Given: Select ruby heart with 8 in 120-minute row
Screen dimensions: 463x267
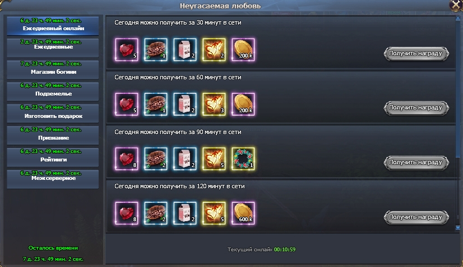Looking at the screenshot, I should click(x=127, y=213).
